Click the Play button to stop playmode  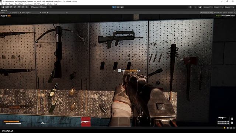114,7
